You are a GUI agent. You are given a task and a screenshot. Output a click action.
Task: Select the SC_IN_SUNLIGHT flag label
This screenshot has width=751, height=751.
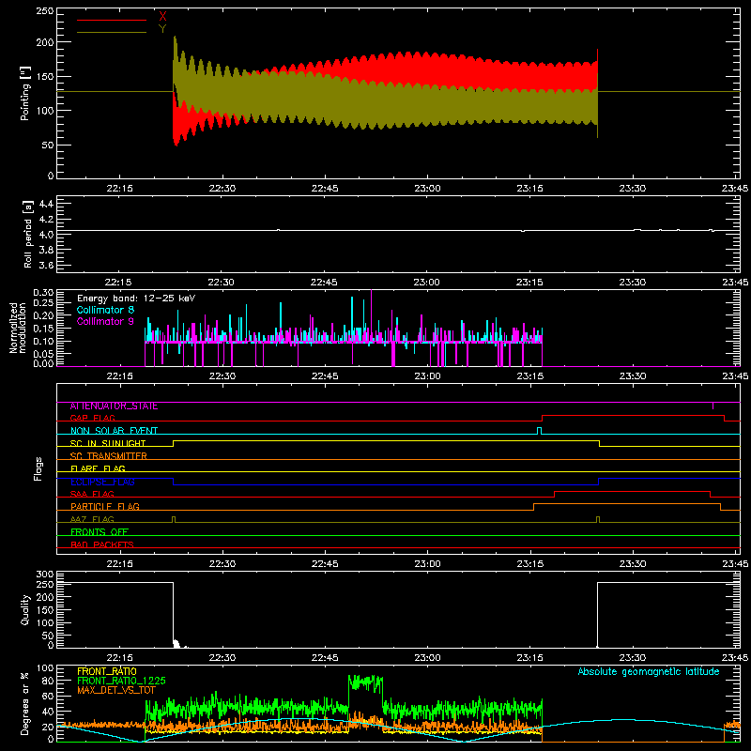click(108, 443)
